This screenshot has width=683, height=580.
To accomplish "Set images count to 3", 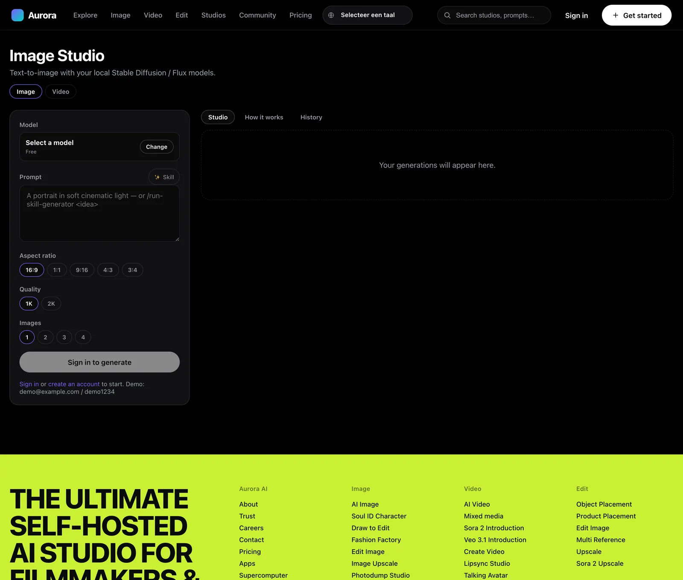I will pyautogui.click(x=64, y=337).
